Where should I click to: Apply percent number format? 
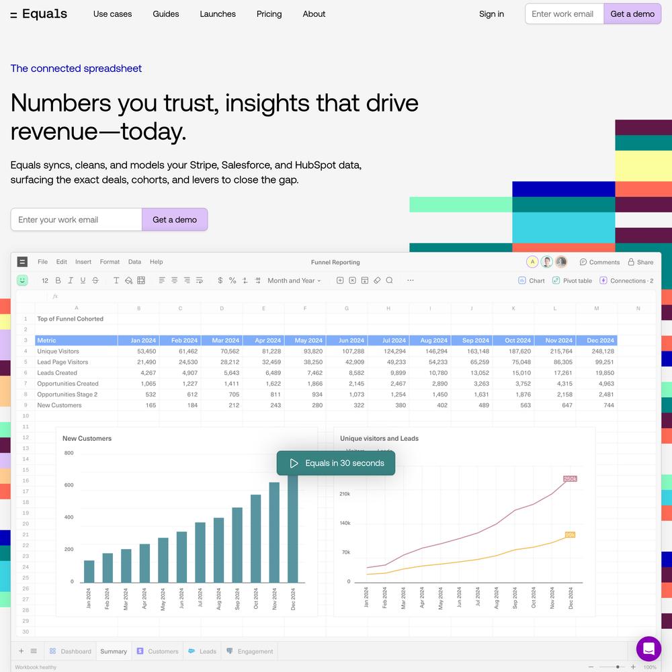click(233, 280)
